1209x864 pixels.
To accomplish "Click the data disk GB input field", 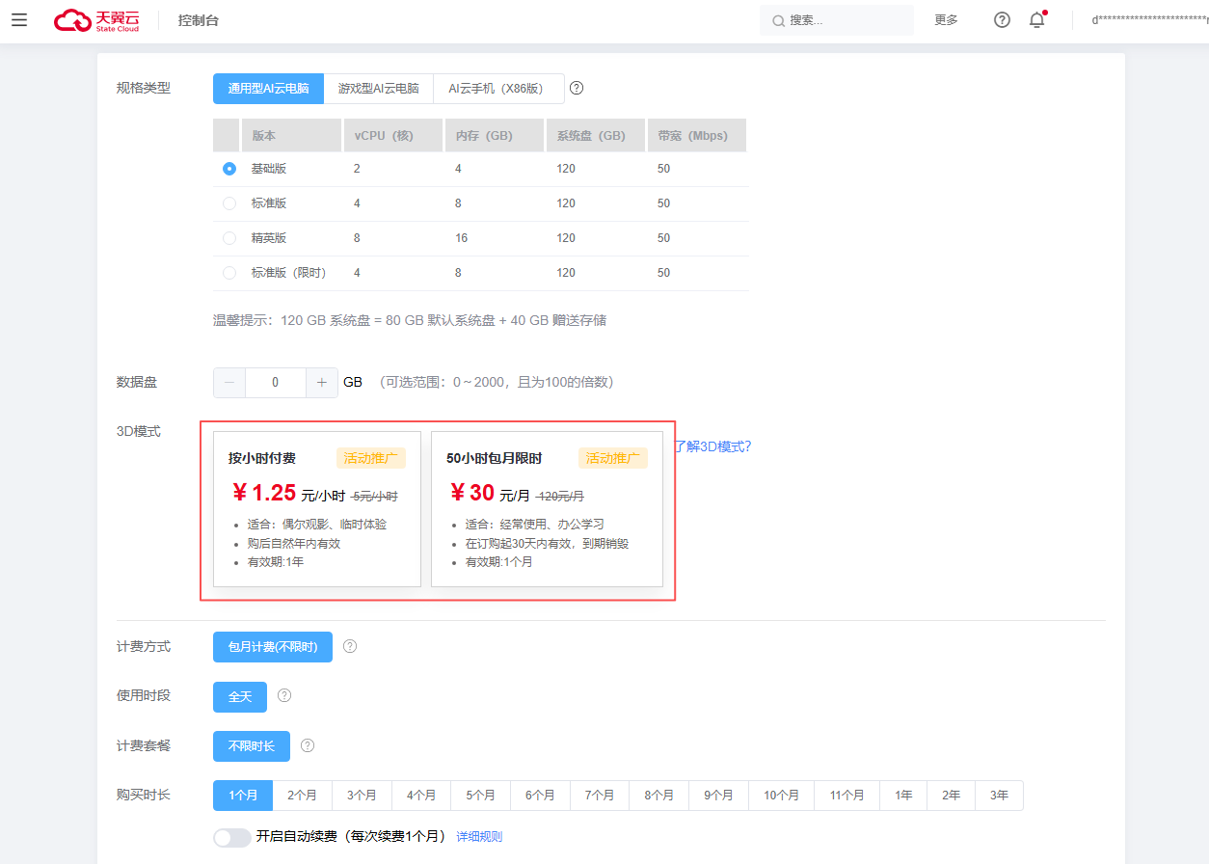I will click(275, 383).
